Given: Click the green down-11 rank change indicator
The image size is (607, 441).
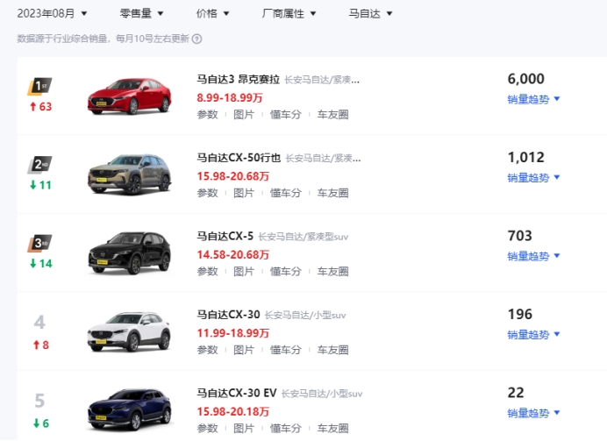Looking at the screenshot, I should tap(40, 185).
